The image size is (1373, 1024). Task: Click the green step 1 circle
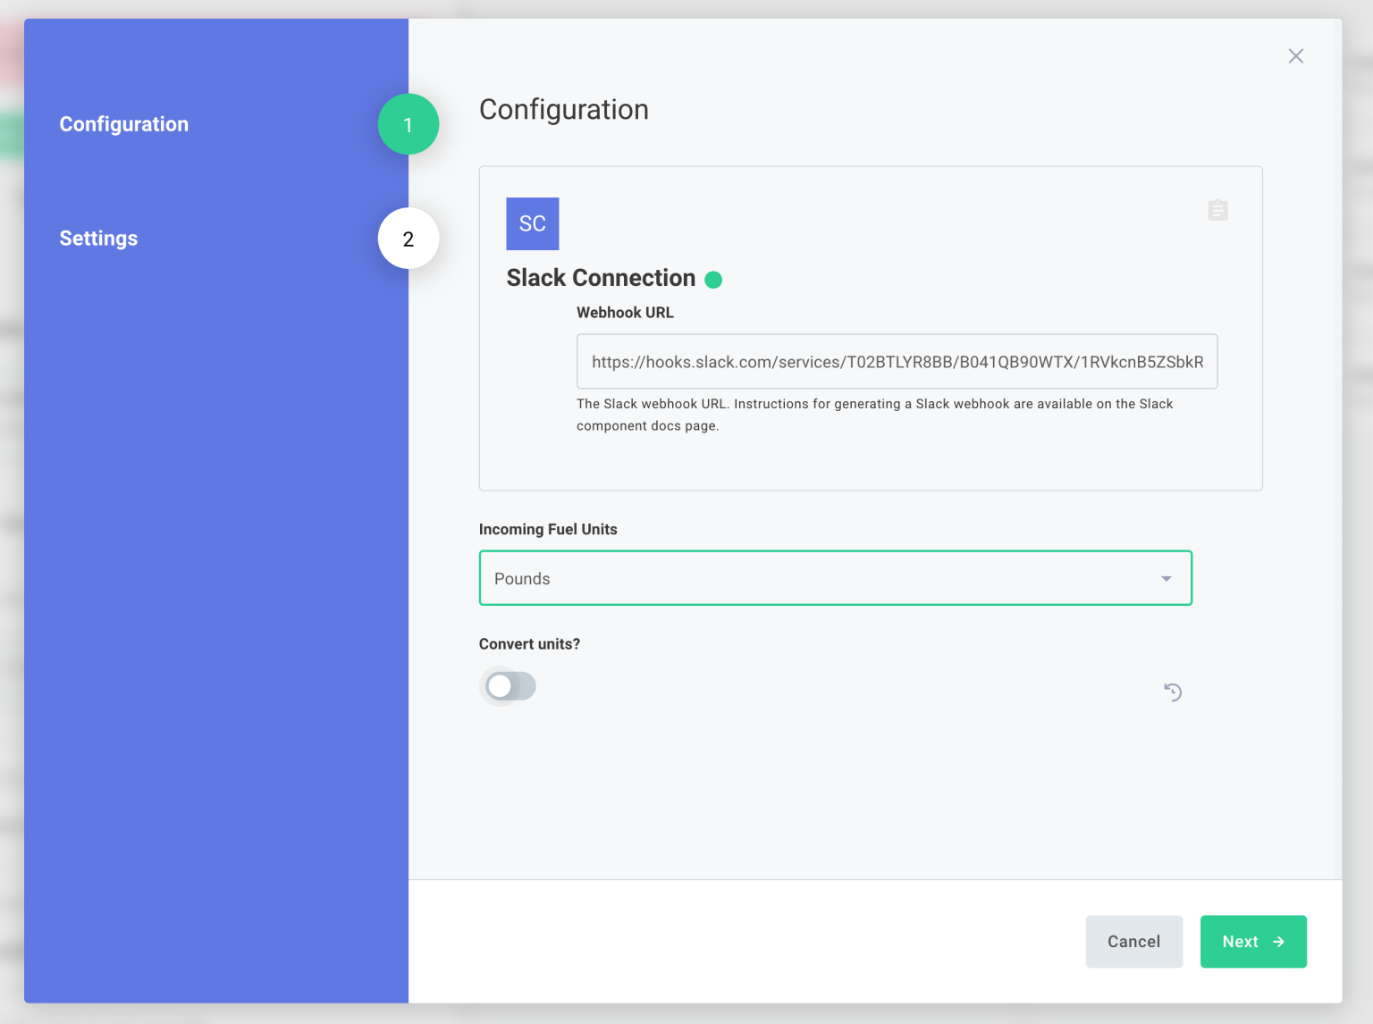tap(409, 124)
